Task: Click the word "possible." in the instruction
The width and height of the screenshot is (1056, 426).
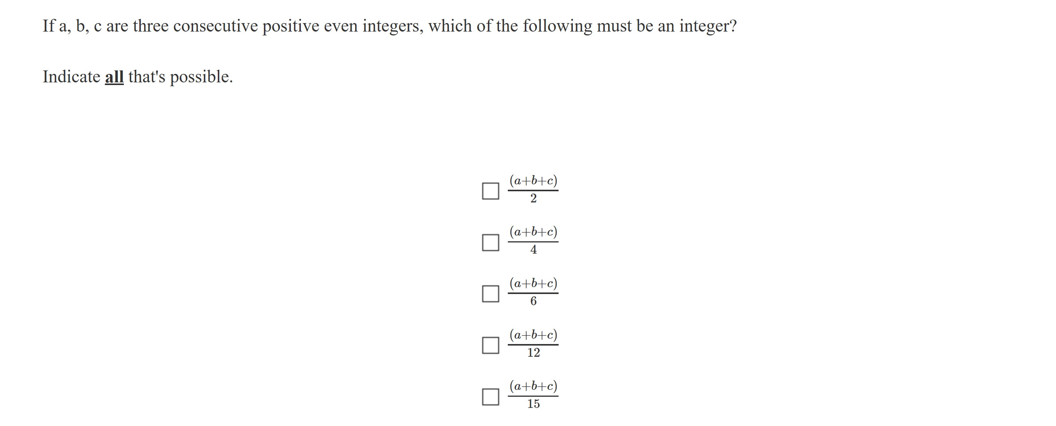Action: pyautogui.click(x=201, y=77)
